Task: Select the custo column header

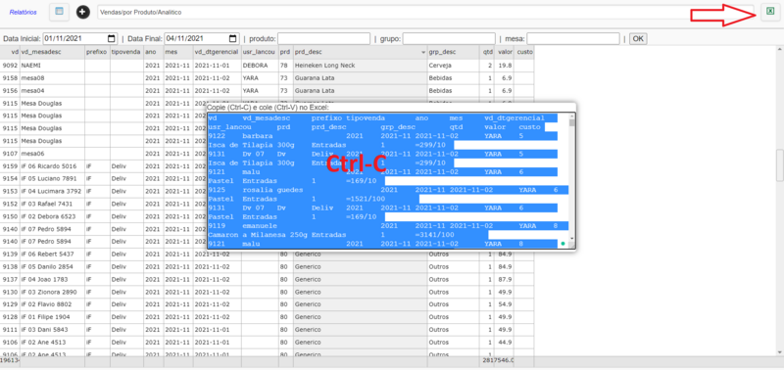Action: (x=524, y=52)
